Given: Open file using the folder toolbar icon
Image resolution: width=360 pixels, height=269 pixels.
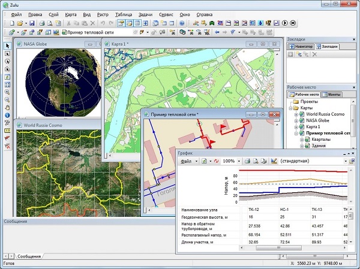Looking at the screenshot, I should [19, 23].
